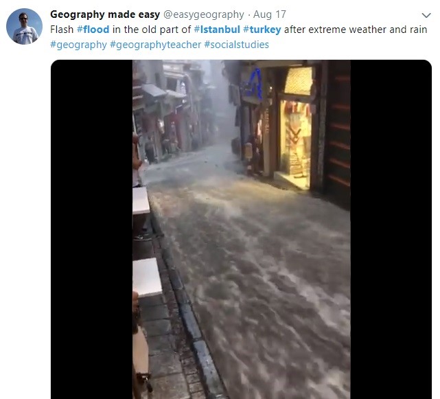The width and height of the screenshot is (440, 399).
Task: Expand the tweet options chevron
Action: 426,15
